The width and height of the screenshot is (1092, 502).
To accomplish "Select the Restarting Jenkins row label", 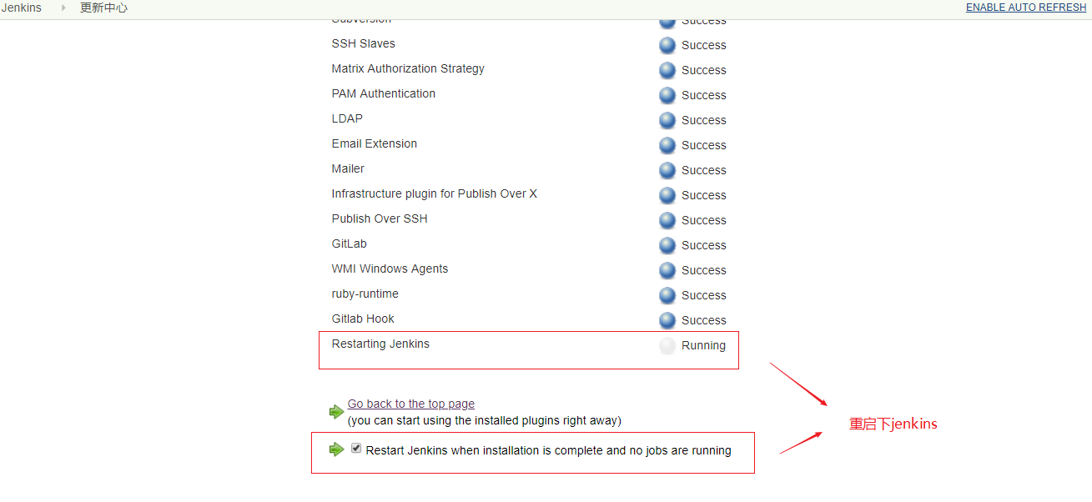I will click(380, 344).
